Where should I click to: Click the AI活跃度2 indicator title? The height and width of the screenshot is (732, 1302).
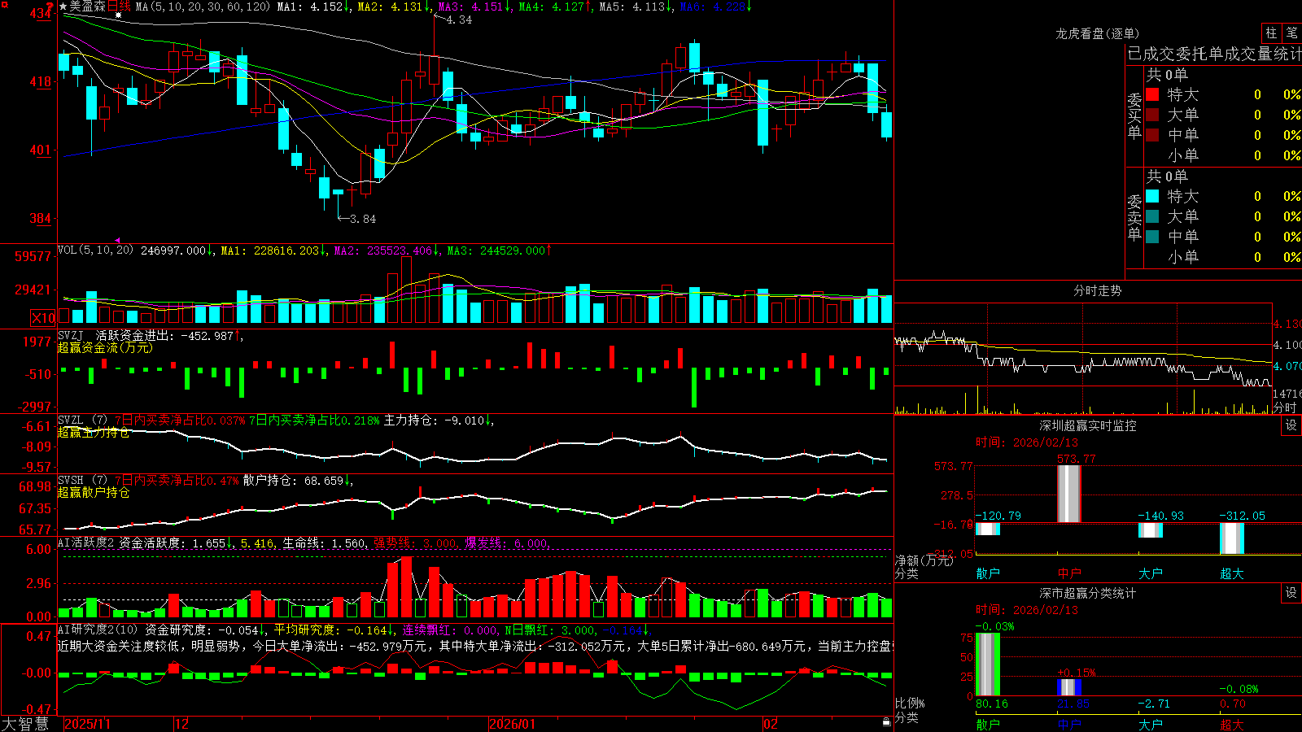coord(85,542)
